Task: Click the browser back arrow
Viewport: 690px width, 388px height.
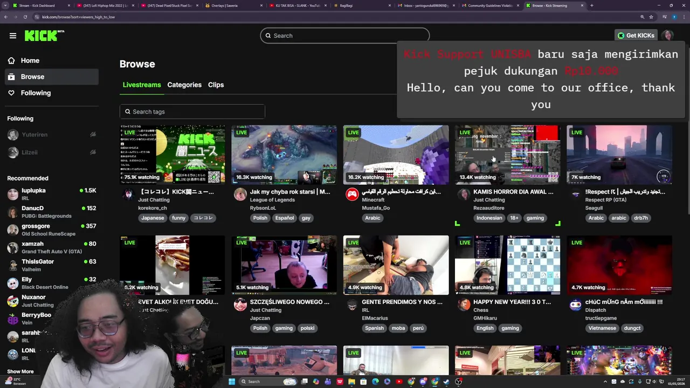Action: click(5, 17)
